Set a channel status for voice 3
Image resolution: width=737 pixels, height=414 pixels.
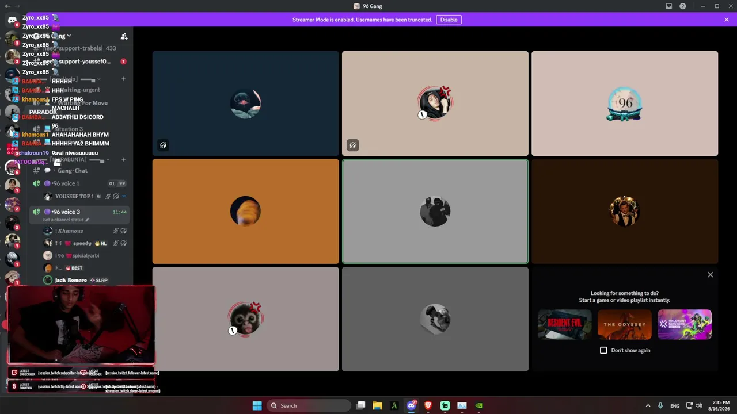click(x=66, y=220)
